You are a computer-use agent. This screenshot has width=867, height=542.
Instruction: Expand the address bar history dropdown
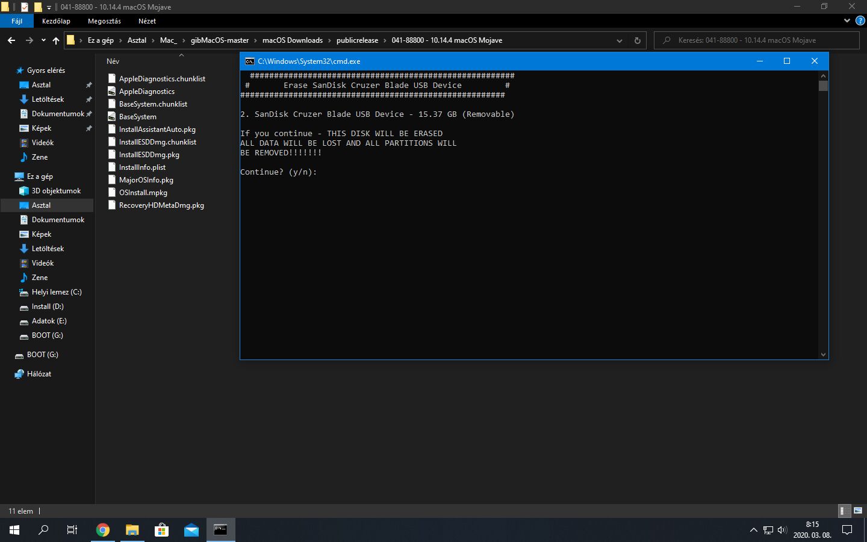tap(619, 40)
